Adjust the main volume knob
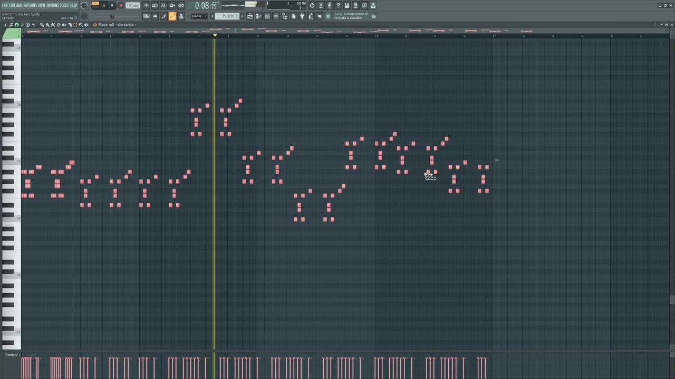Viewport: 675px width, 379px height. point(84,6)
